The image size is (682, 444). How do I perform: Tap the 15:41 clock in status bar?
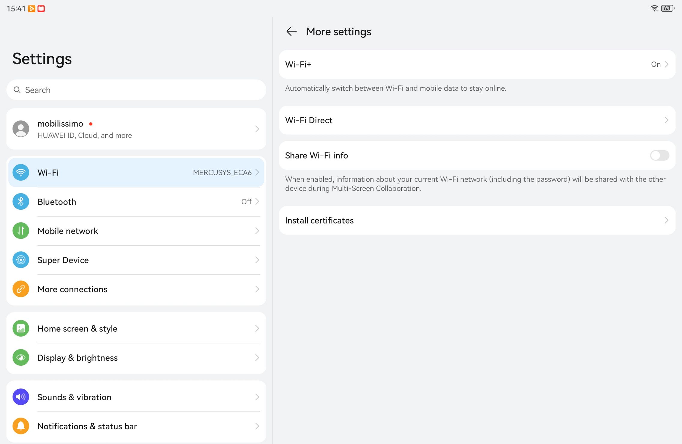pos(16,8)
